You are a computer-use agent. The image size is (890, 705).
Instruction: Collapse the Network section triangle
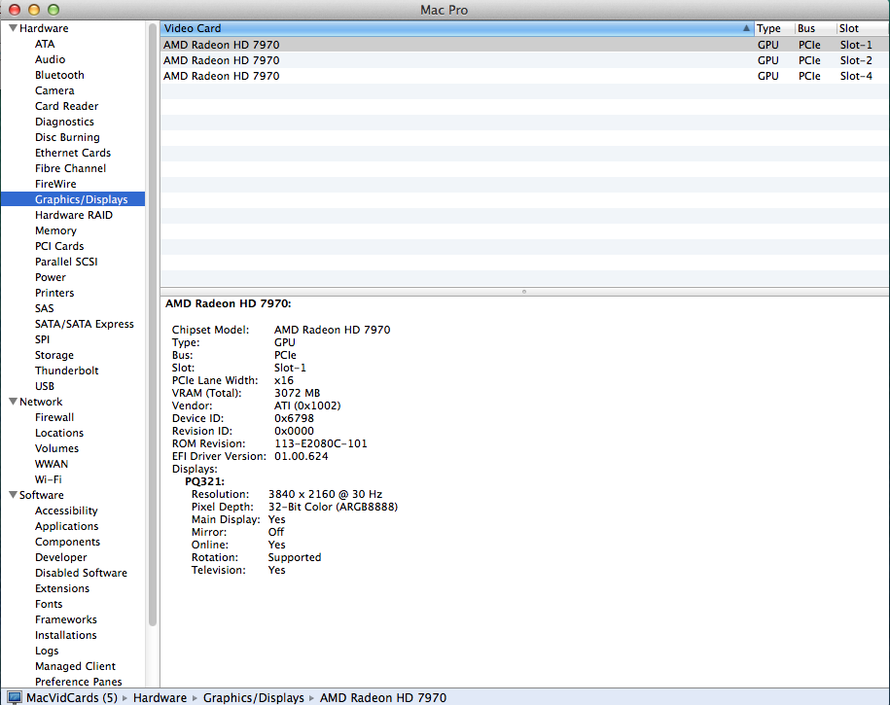13,402
